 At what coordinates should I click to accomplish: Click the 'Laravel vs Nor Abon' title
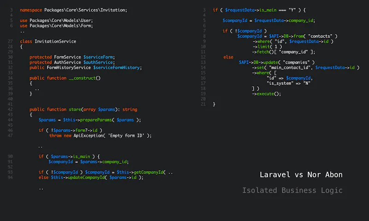[x=301, y=175]
